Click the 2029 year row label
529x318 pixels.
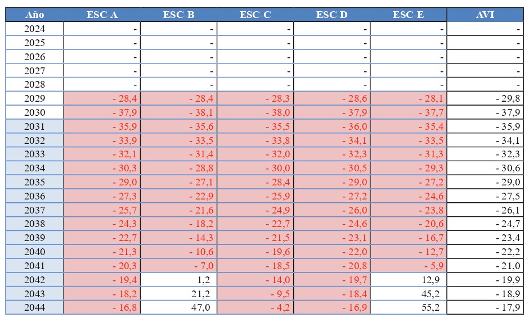pos(35,98)
